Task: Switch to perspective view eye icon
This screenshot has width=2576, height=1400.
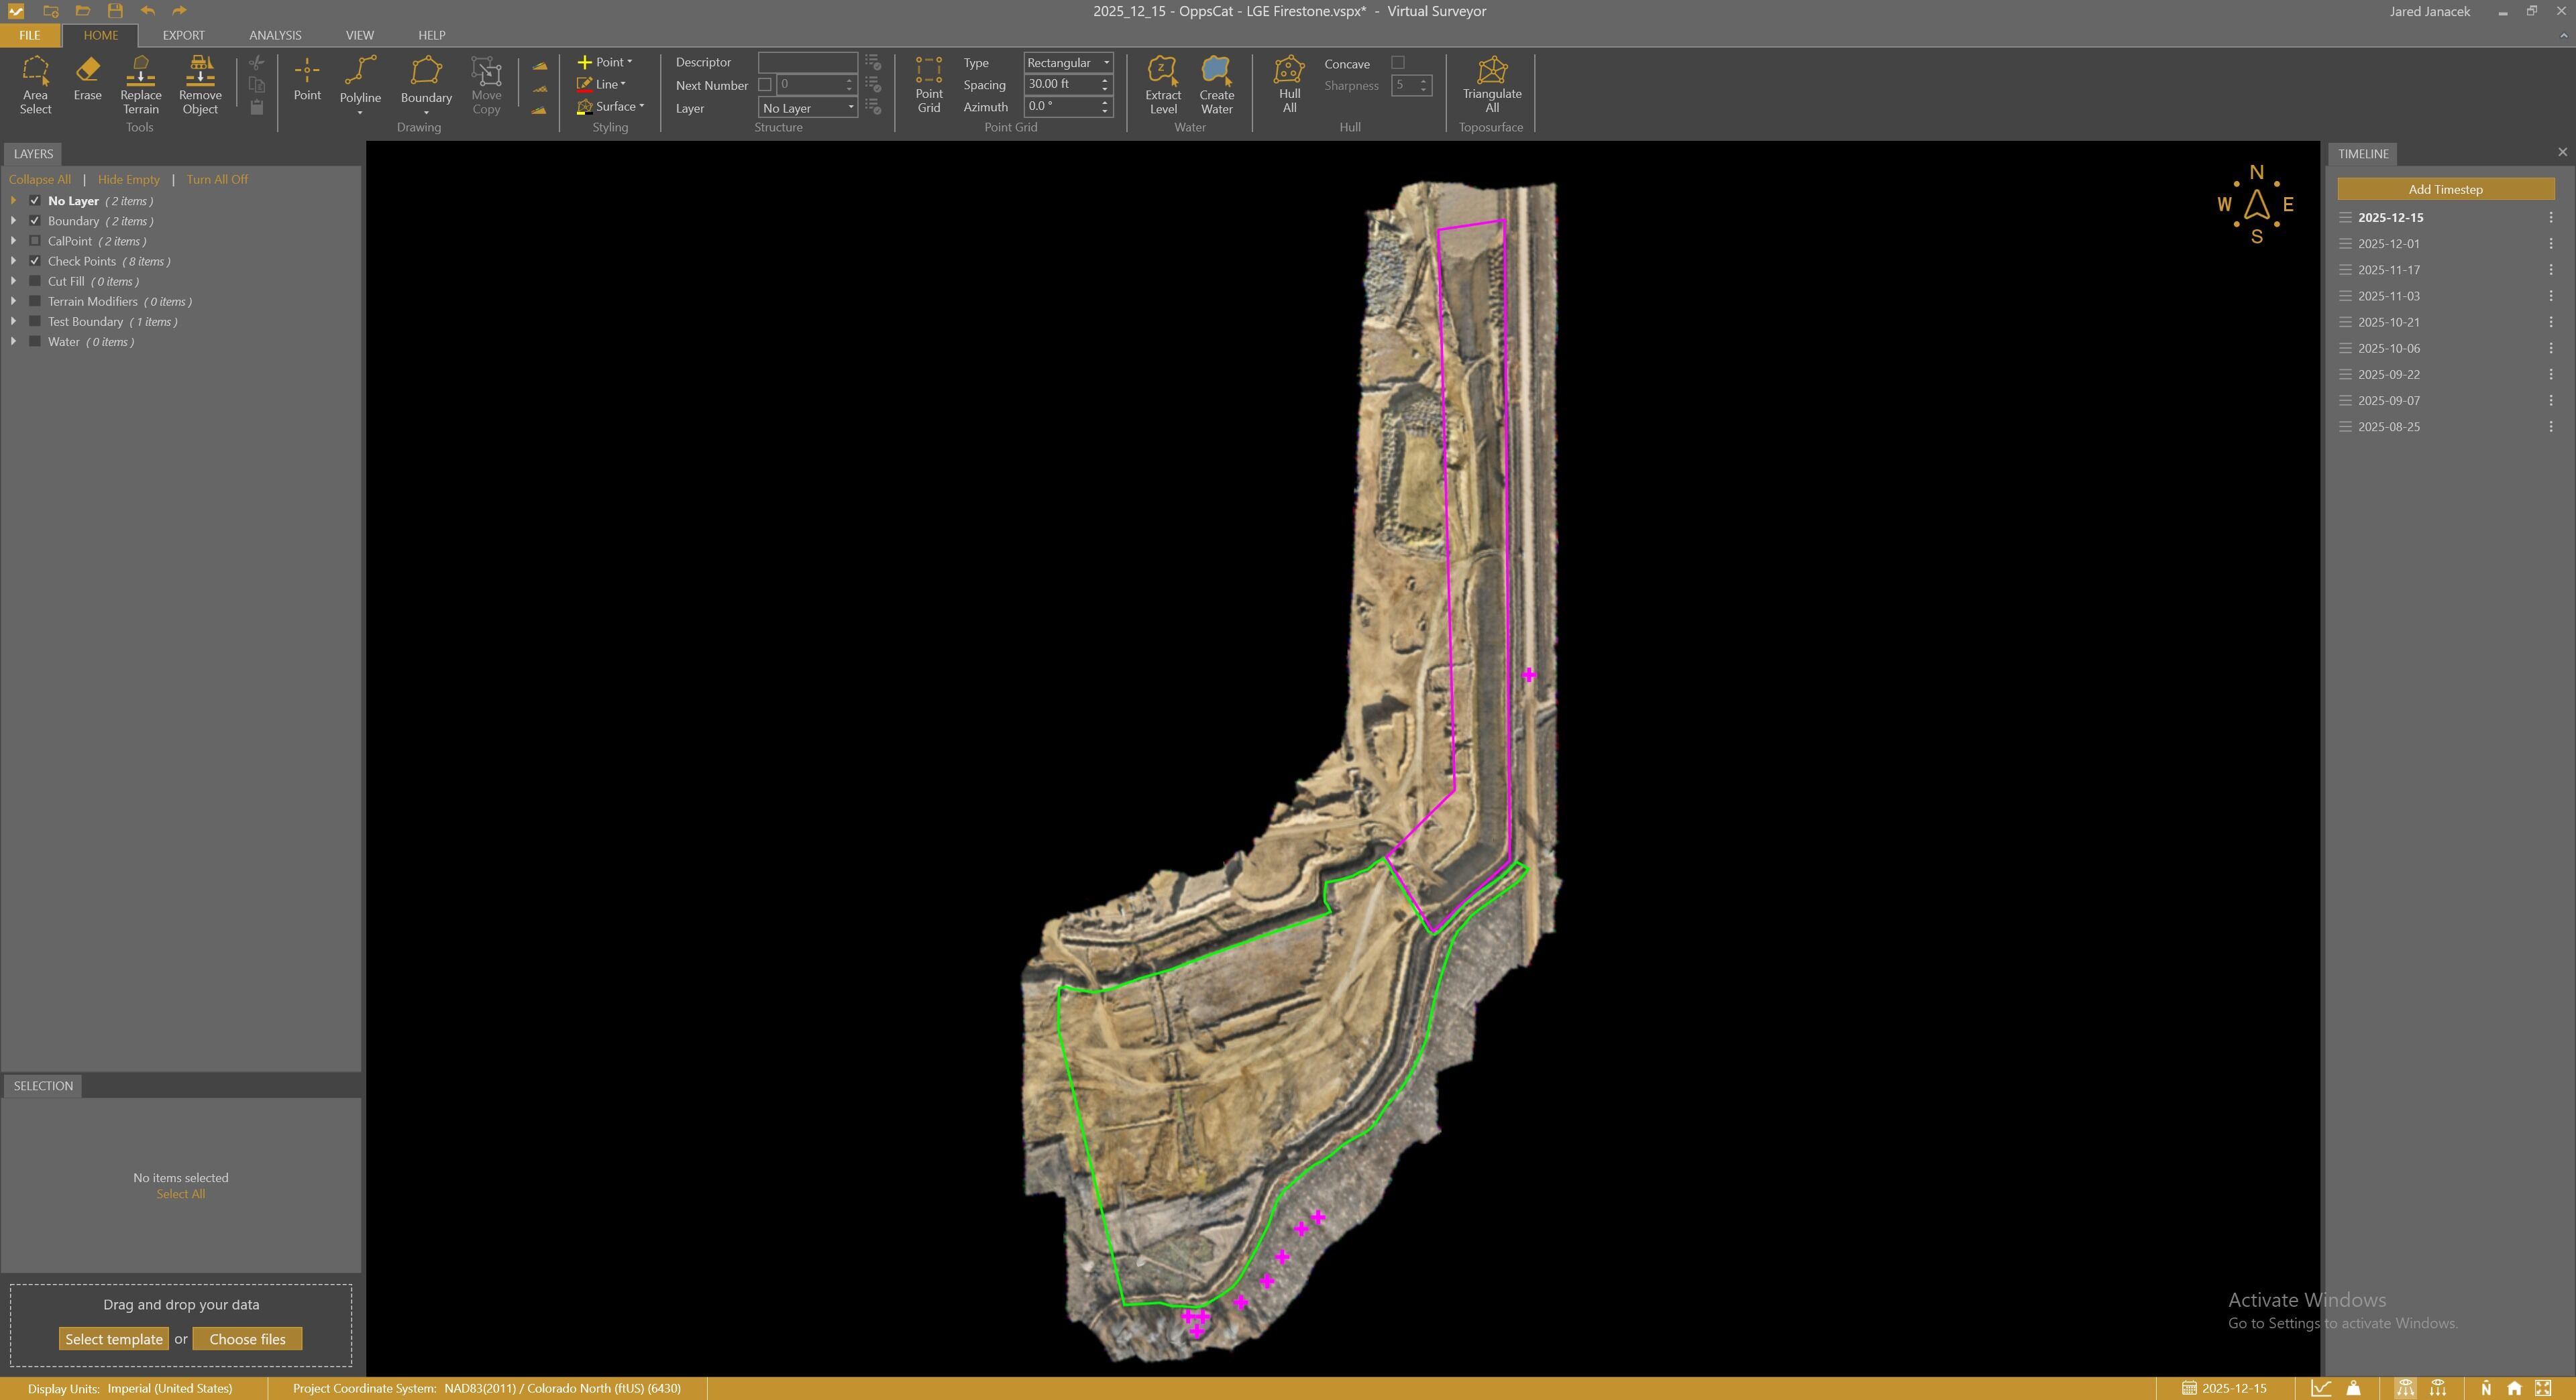Action: (x=2405, y=1388)
